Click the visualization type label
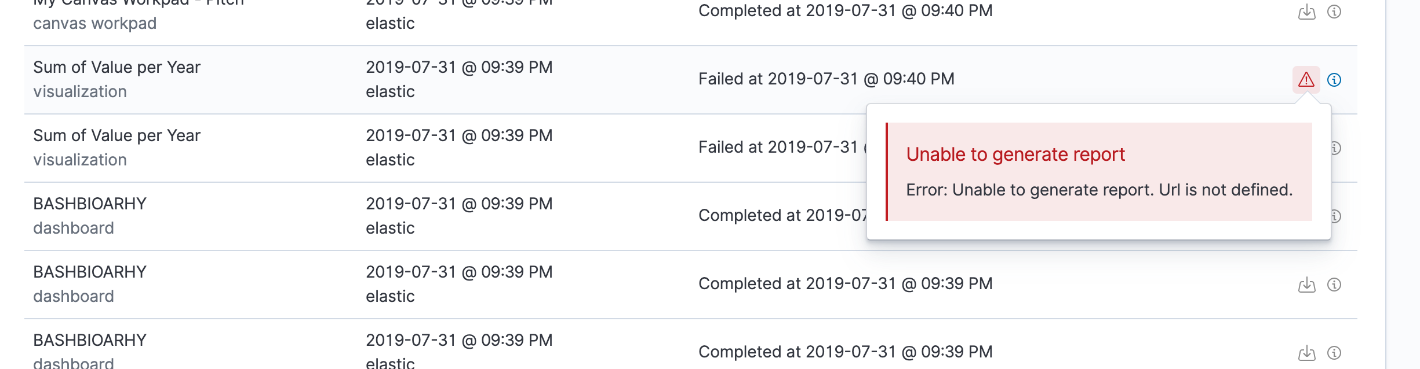 point(81,91)
